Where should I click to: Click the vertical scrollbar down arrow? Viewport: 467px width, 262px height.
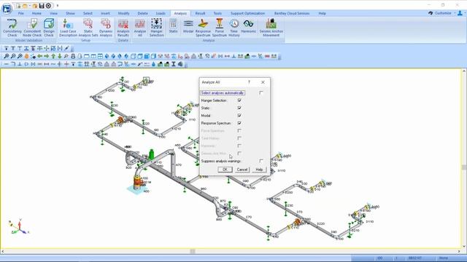tap(464, 246)
